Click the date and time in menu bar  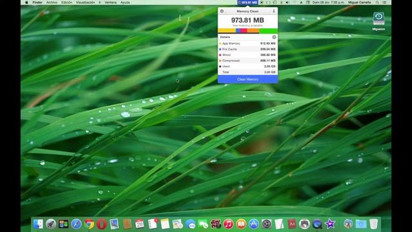click(x=328, y=3)
